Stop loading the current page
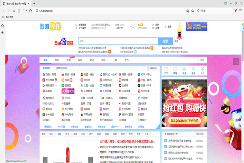The height and width of the screenshot is (163, 244). (x=14, y=11)
